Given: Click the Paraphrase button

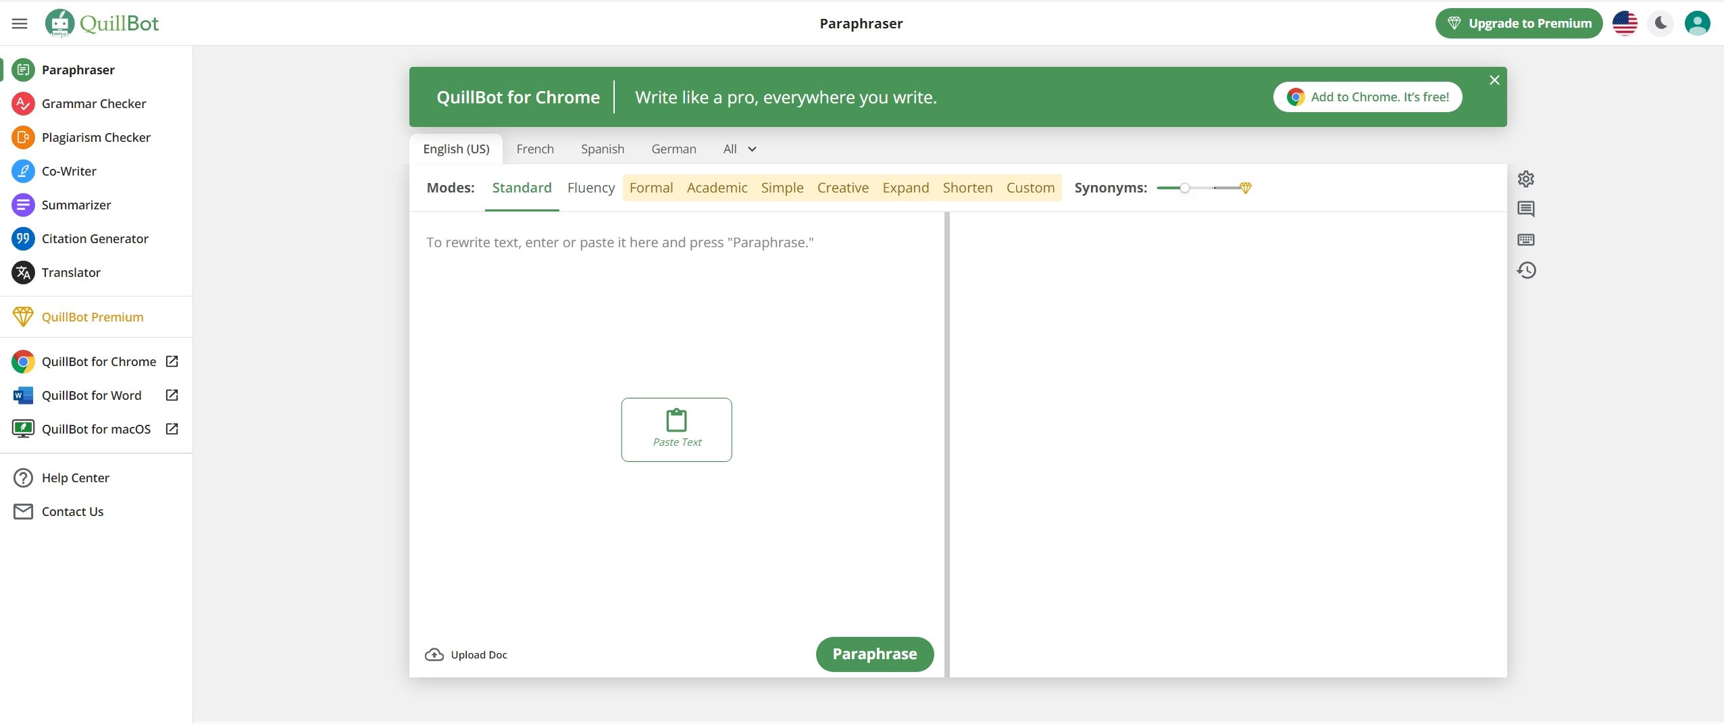Looking at the screenshot, I should point(875,654).
